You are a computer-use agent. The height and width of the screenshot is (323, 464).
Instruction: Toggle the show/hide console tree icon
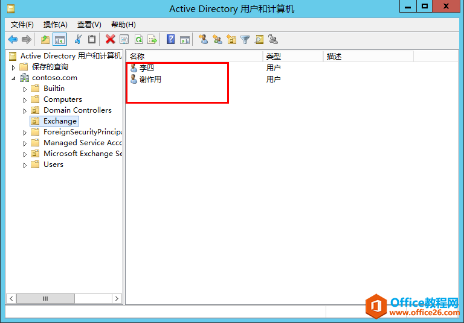(x=59, y=39)
